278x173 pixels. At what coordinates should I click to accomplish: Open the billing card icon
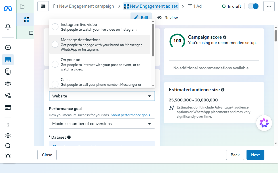(8, 107)
